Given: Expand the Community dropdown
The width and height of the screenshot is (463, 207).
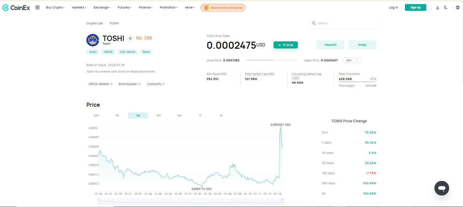Looking at the screenshot, I should (x=156, y=84).
